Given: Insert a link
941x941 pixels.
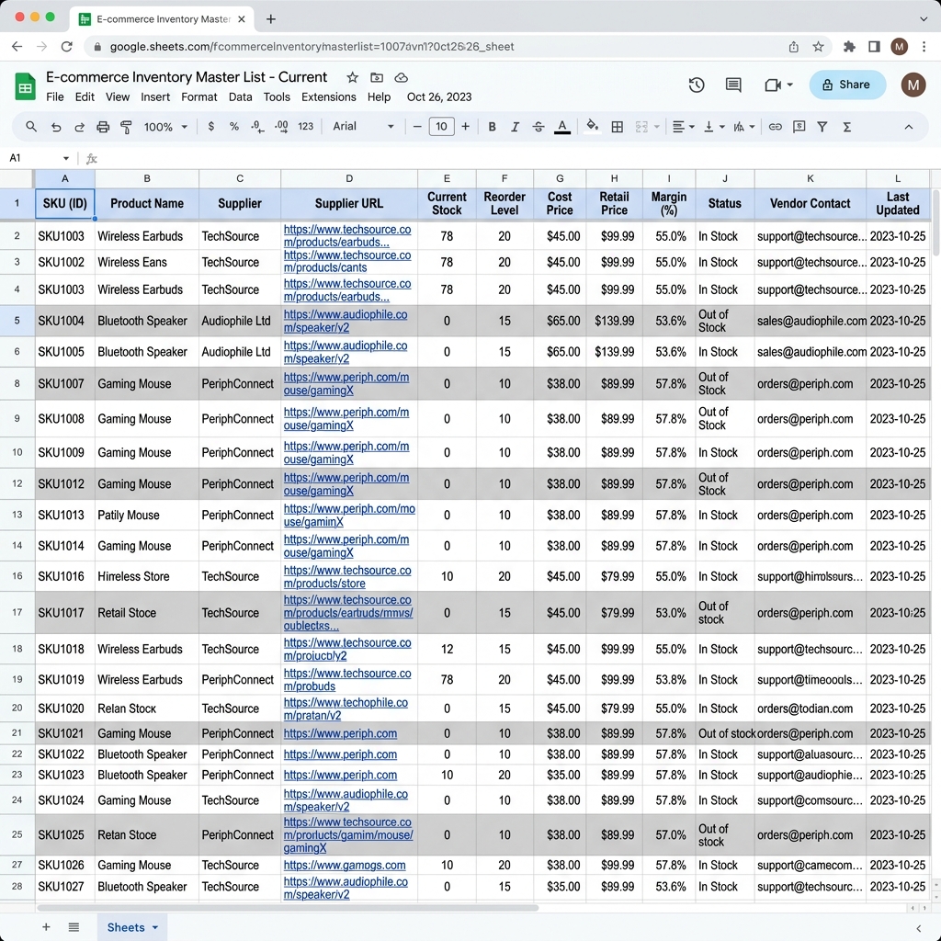Looking at the screenshot, I should coord(776,127).
